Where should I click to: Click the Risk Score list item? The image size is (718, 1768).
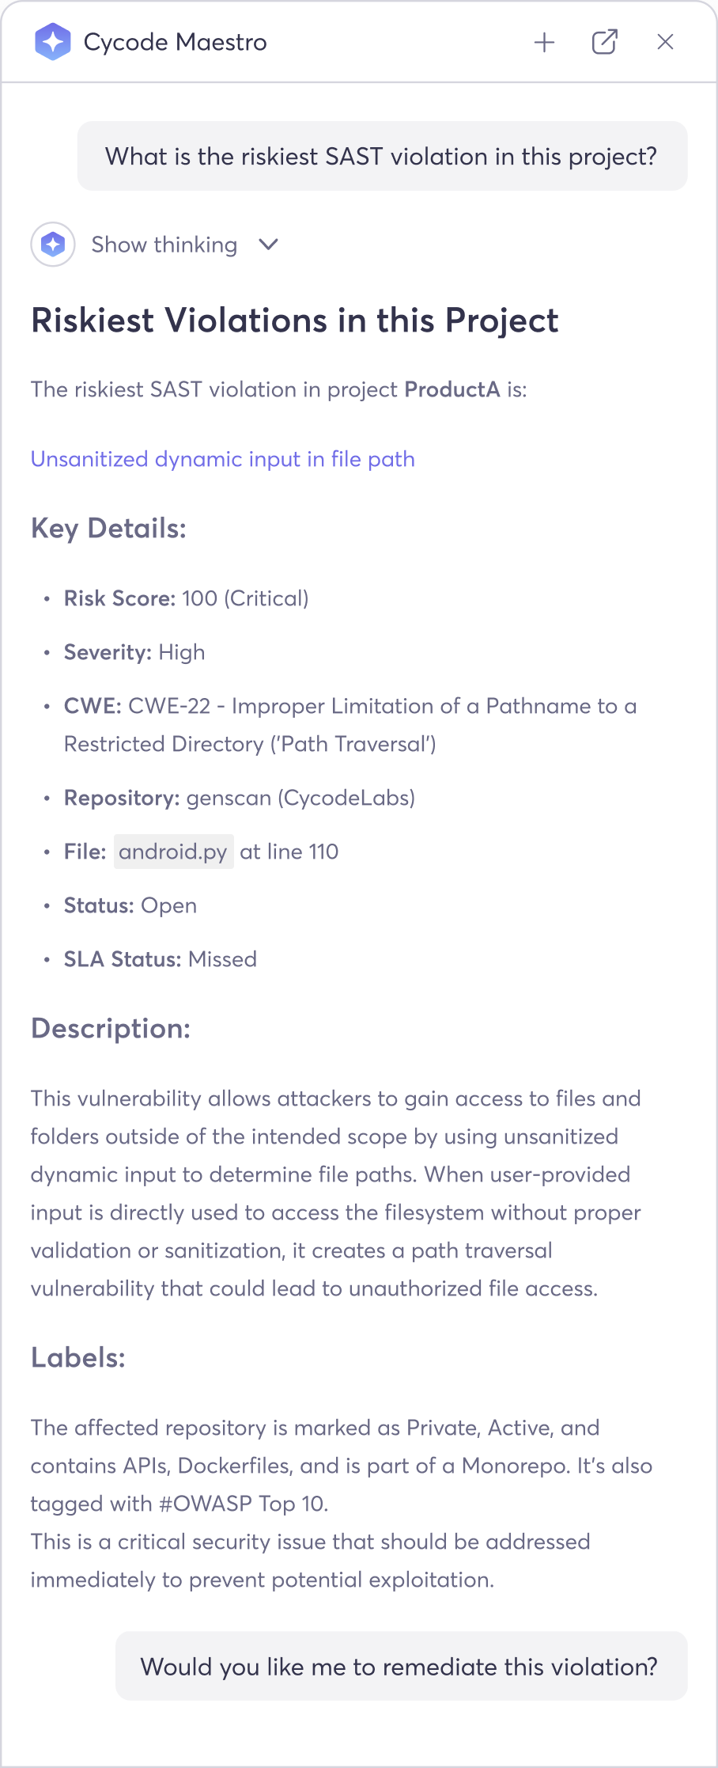(x=186, y=598)
